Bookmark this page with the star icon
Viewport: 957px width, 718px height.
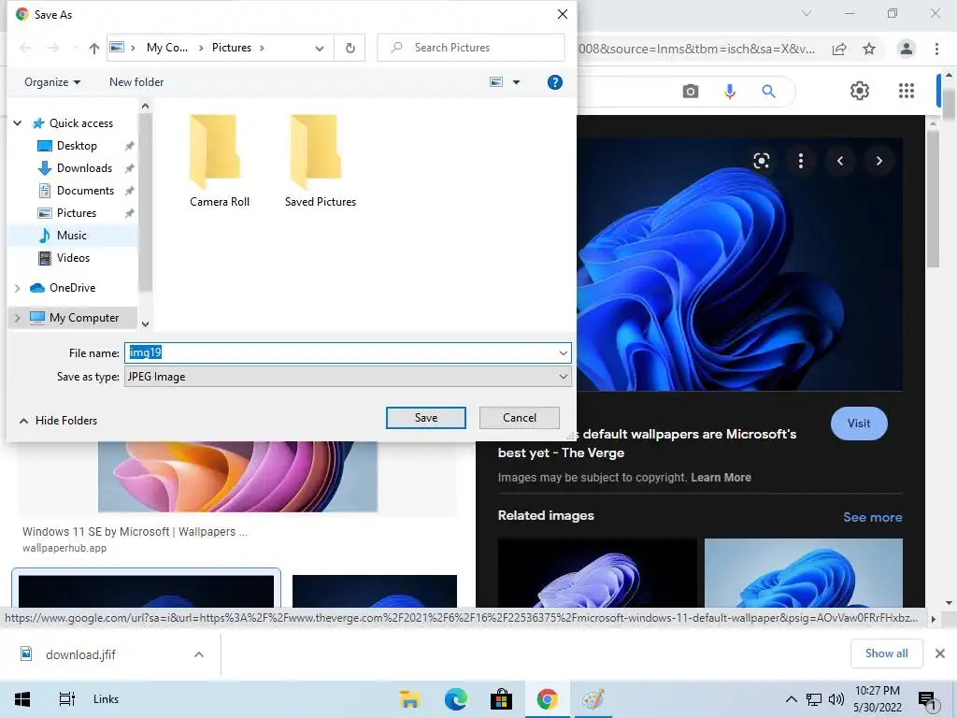pyautogui.click(x=869, y=49)
